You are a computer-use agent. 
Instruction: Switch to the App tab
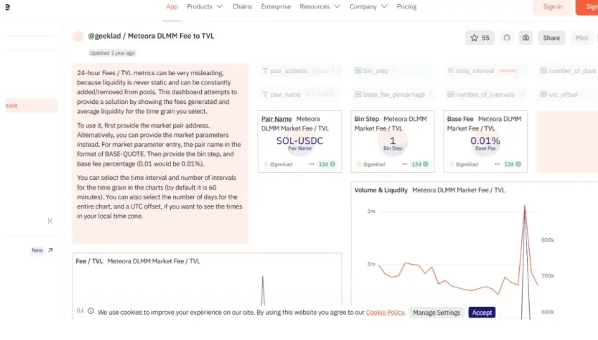click(172, 7)
